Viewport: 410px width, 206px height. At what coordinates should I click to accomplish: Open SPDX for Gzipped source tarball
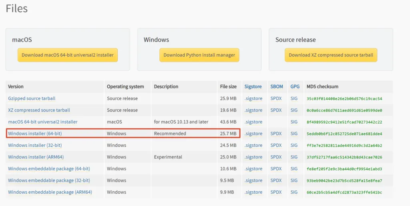(x=276, y=98)
